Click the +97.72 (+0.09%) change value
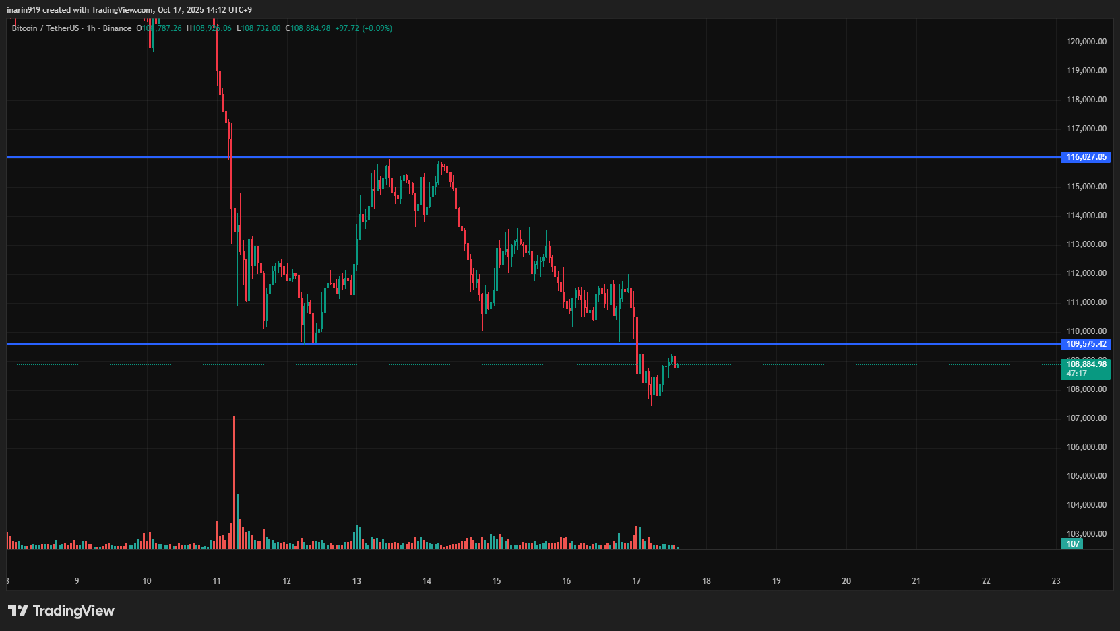Image resolution: width=1120 pixels, height=631 pixels. click(363, 28)
